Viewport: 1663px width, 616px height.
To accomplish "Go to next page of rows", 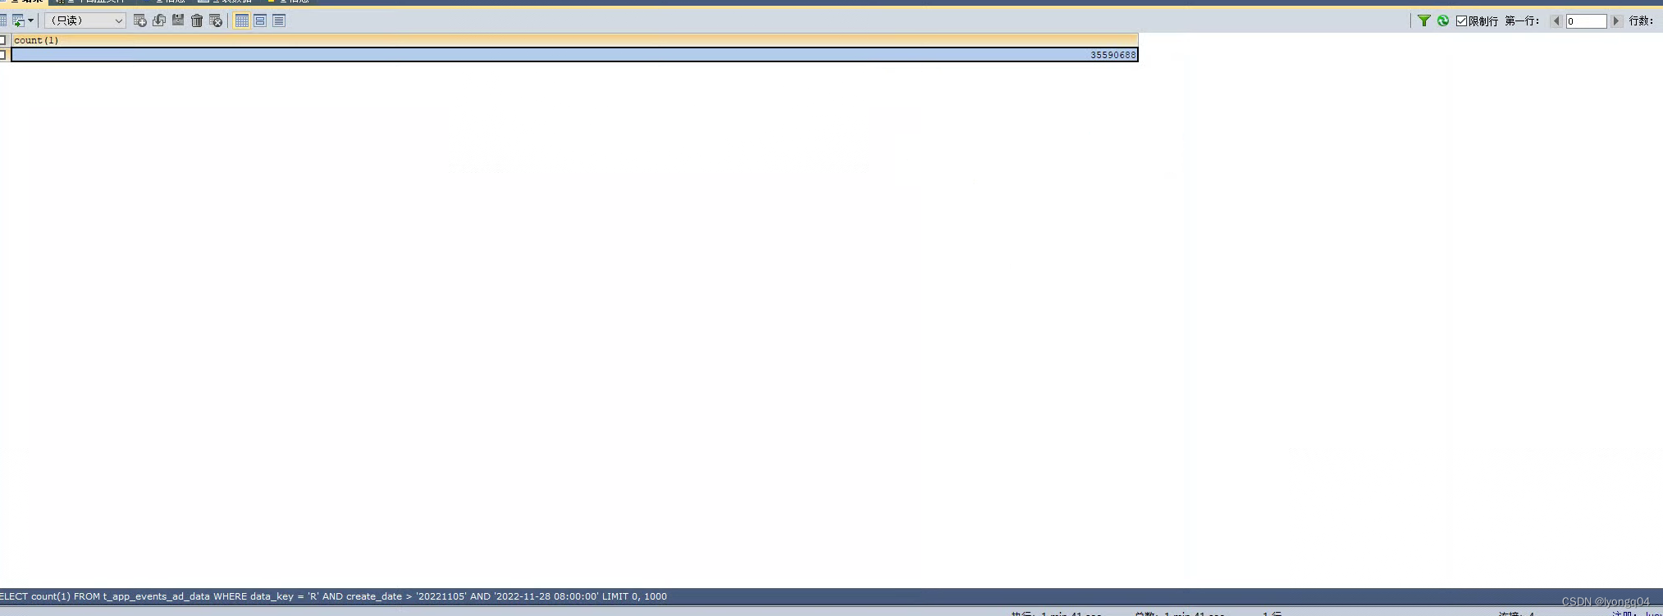I will [1616, 20].
